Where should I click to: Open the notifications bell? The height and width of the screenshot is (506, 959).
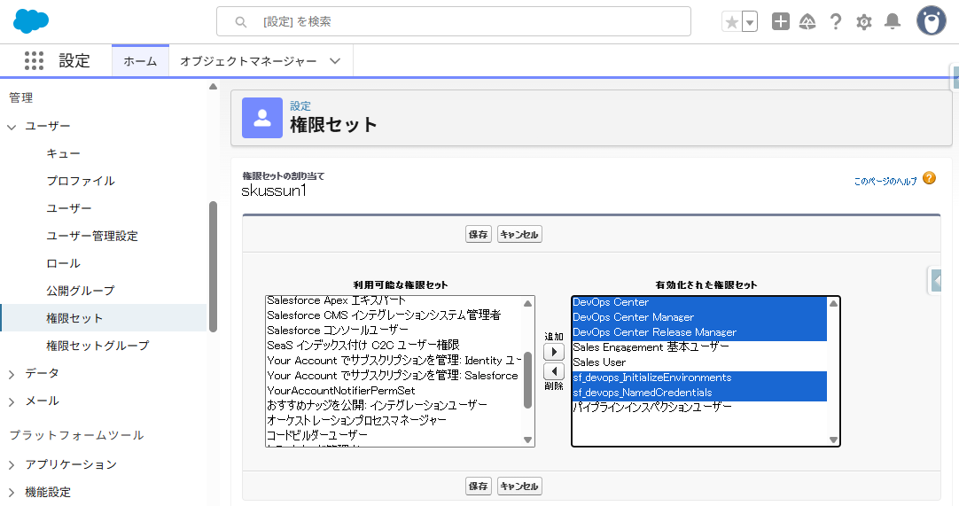[893, 22]
